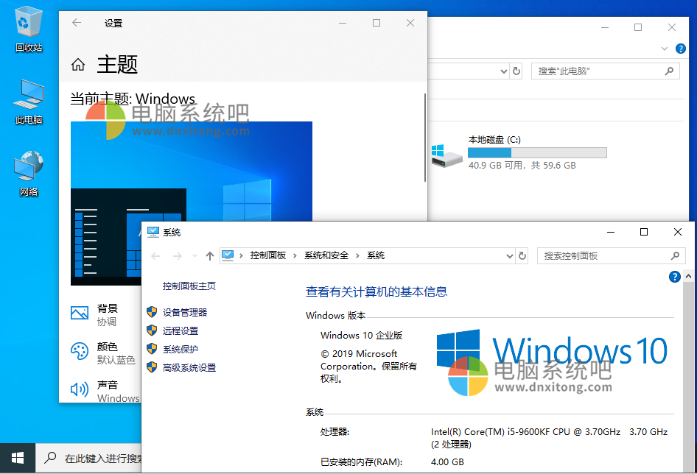
Task: Open Device Manager link
Action: (x=185, y=312)
